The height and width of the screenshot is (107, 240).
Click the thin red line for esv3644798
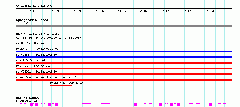(x=124, y=40)
